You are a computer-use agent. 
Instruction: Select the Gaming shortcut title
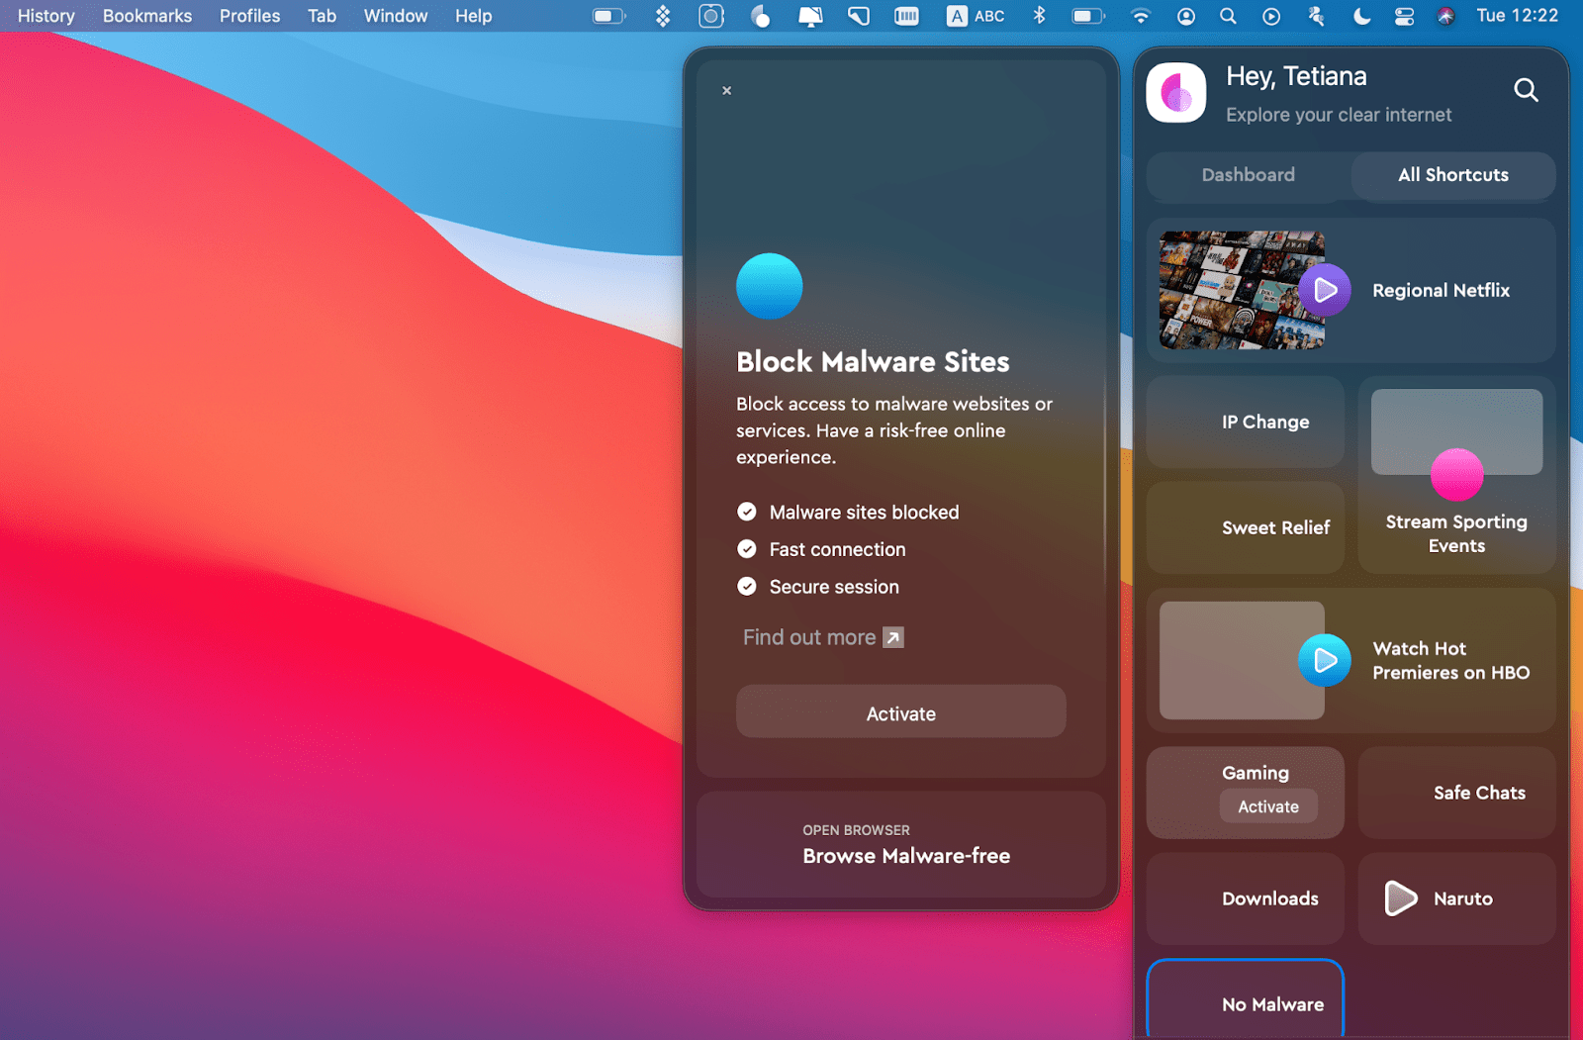[x=1256, y=773]
